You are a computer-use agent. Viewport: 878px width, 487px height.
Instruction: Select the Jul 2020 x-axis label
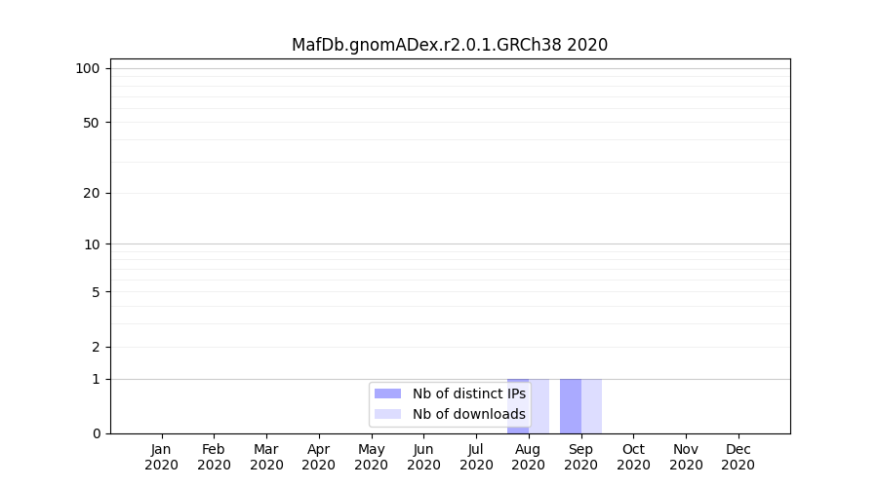click(x=476, y=457)
